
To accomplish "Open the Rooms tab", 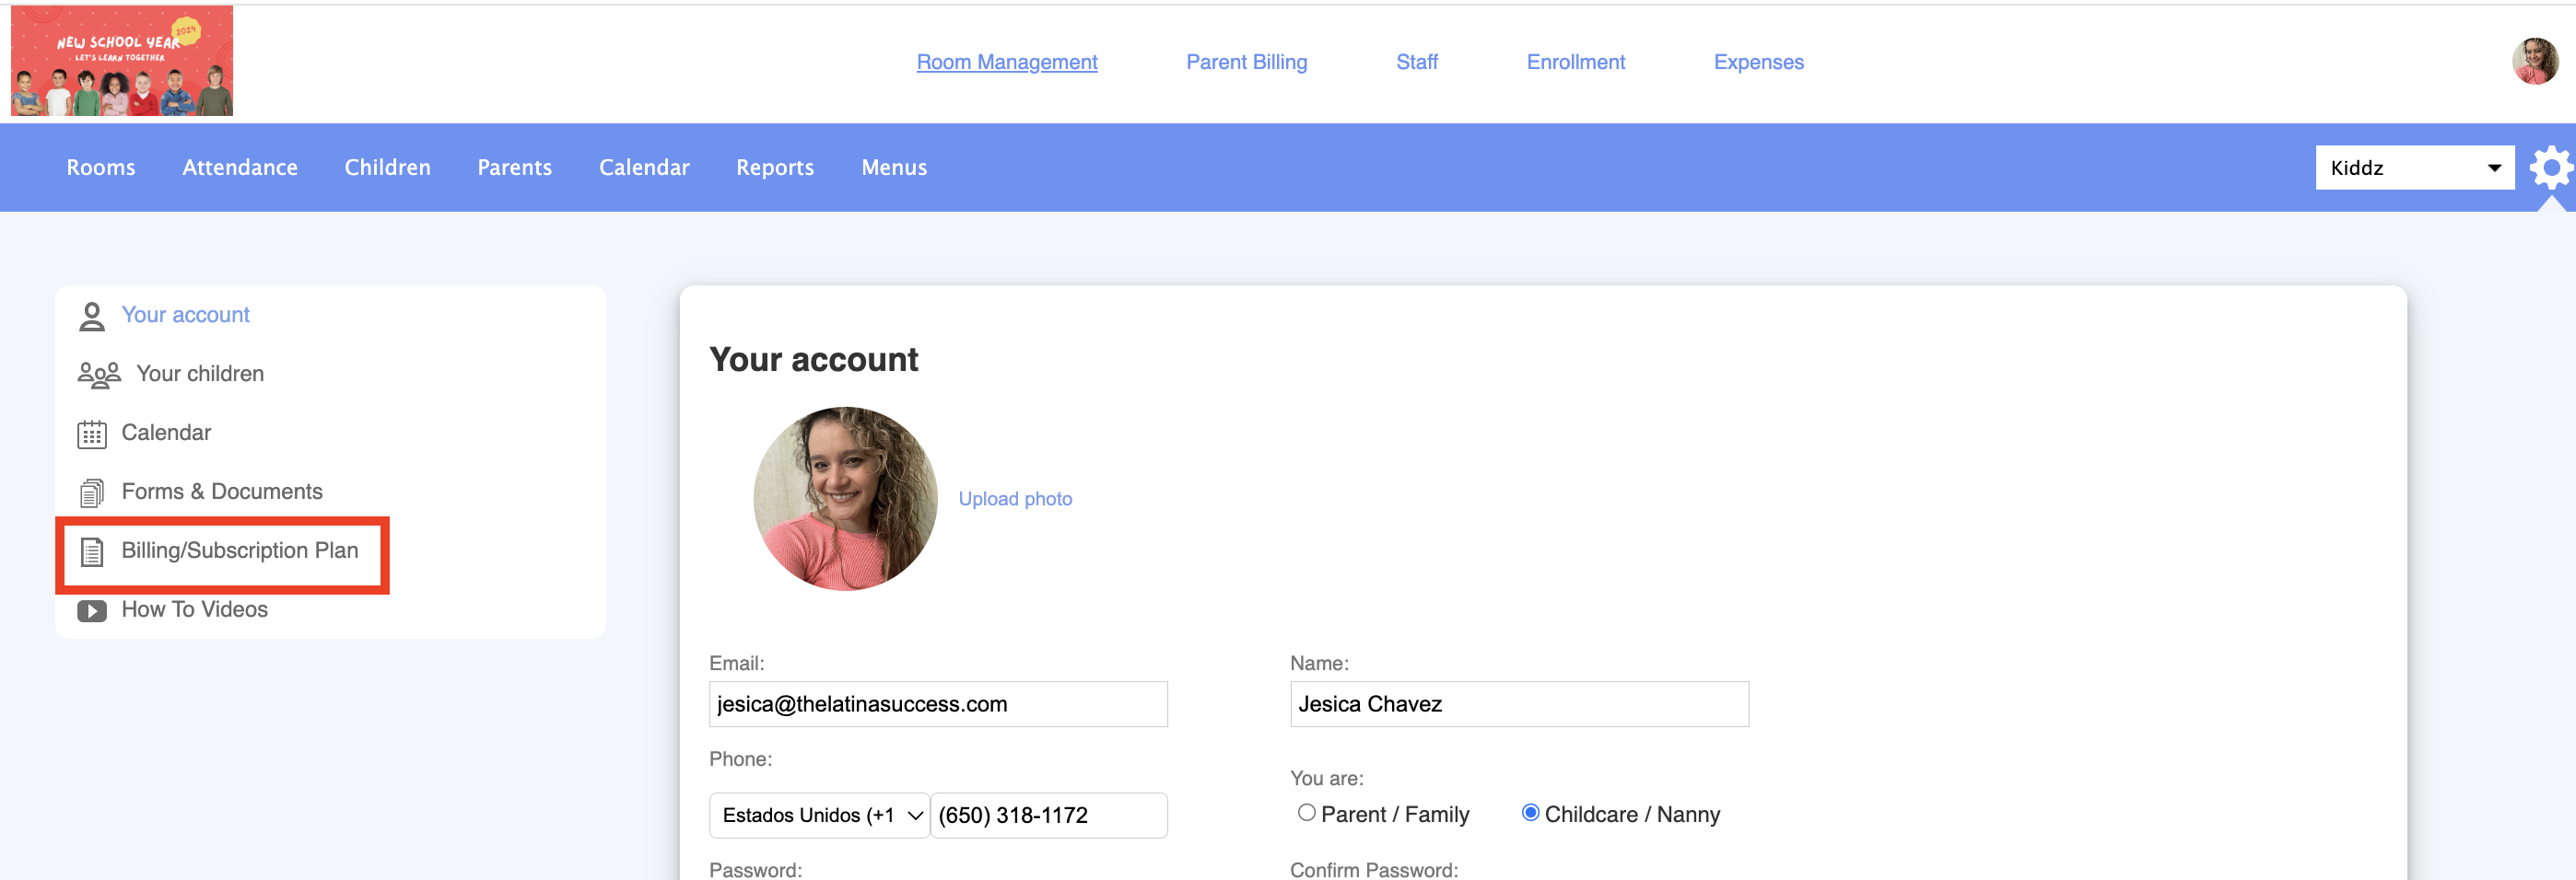I will point(101,168).
